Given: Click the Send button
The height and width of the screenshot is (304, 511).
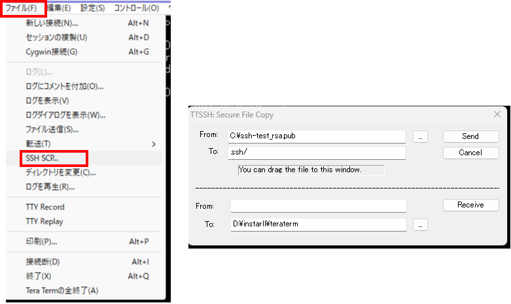Looking at the screenshot, I should tap(470, 136).
